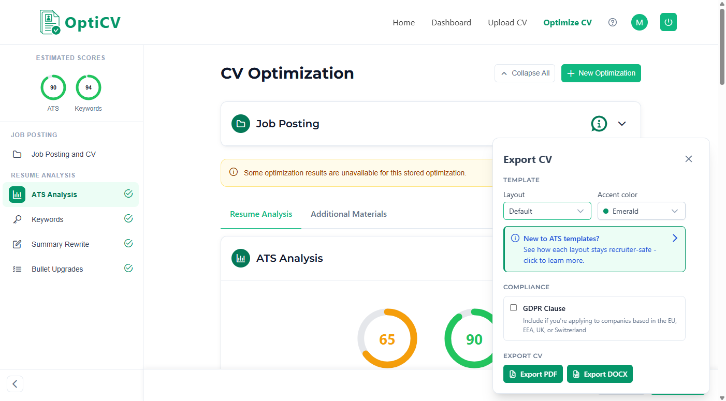
Task: Open Job Posting and CV sidebar item
Action: [x=70, y=154]
